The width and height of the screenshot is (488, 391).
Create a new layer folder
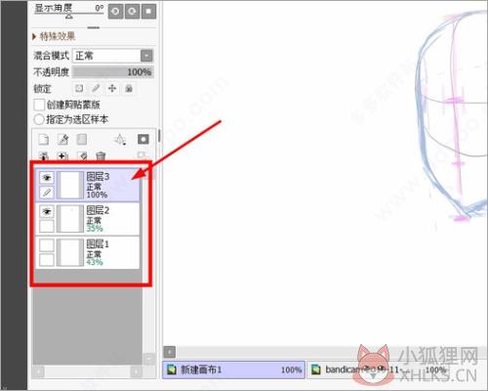[82, 140]
